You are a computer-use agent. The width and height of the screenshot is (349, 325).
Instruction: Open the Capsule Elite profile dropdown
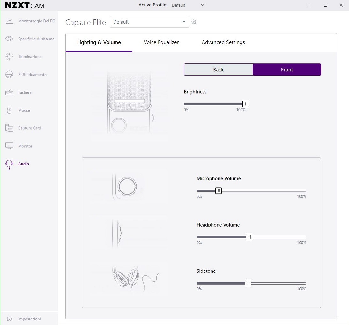pos(149,22)
